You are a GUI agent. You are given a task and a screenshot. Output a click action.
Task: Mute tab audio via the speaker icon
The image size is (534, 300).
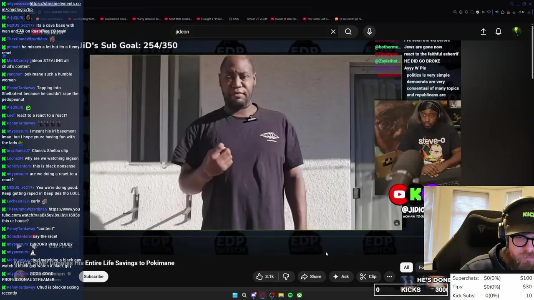(497, 12)
